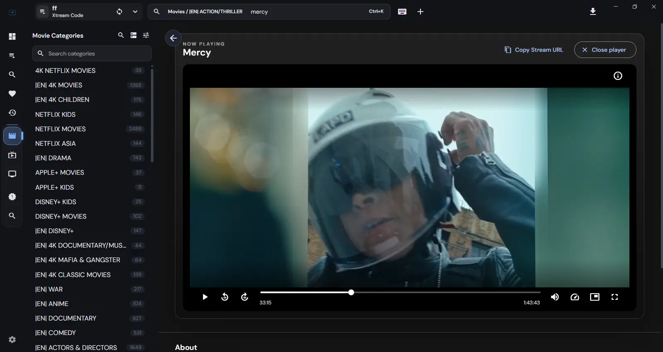Go back with the arrow button
Screen dimensions: 663x352
pos(173,38)
